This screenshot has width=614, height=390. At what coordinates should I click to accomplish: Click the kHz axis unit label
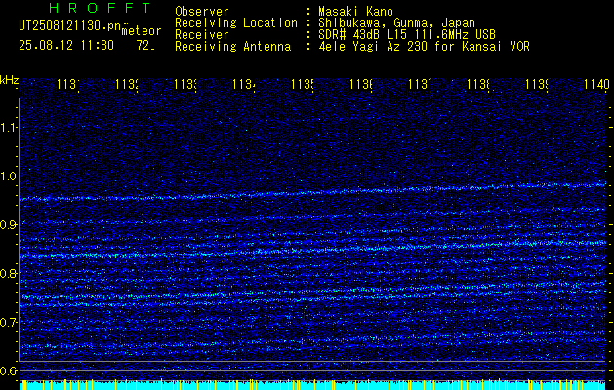pyautogui.click(x=9, y=80)
